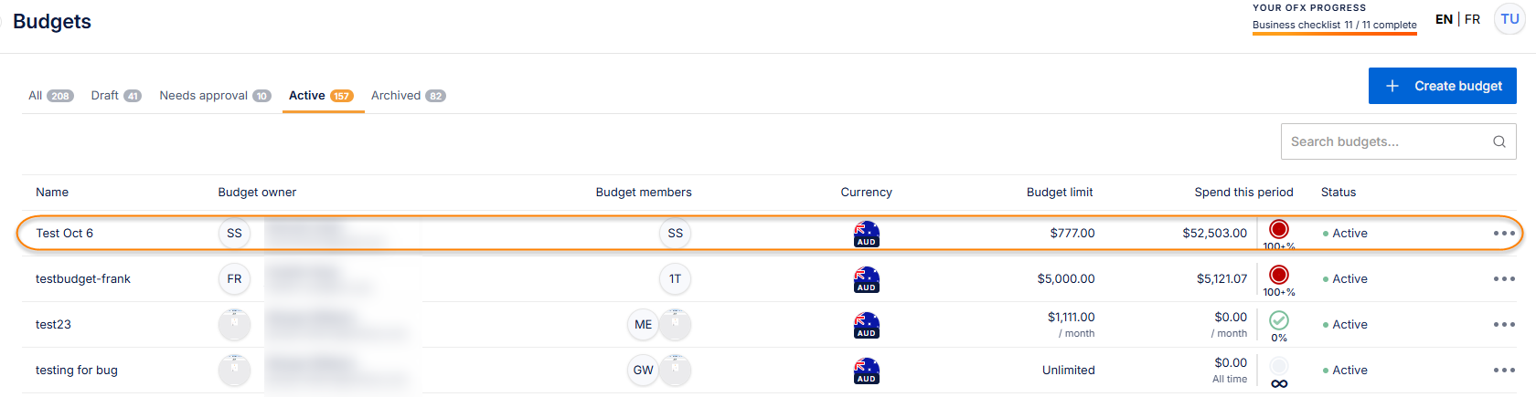Screen dimensions: 1536x397
Task: Open more options menu for Test Oct 6
Action: pos(1503,234)
